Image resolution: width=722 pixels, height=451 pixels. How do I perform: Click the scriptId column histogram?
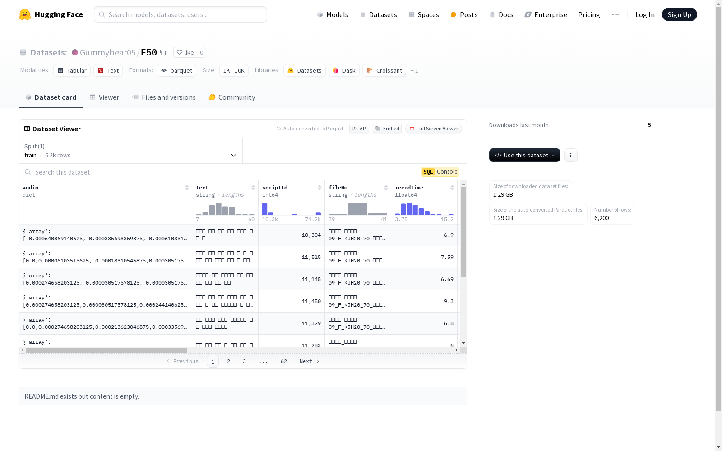(x=292, y=208)
